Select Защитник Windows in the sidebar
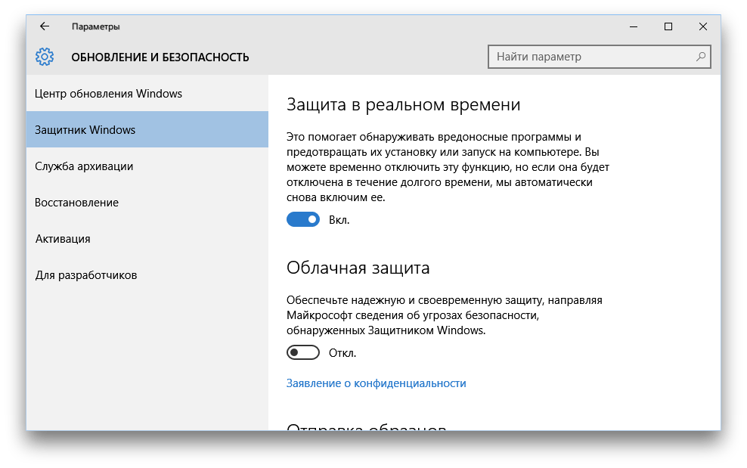Image resolution: width=747 pixels, height=468 pixels. point(147,129)
